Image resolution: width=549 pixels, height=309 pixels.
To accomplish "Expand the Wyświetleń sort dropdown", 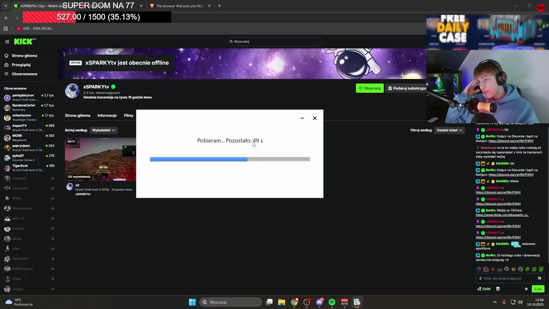I will click(x=104, y=130).
